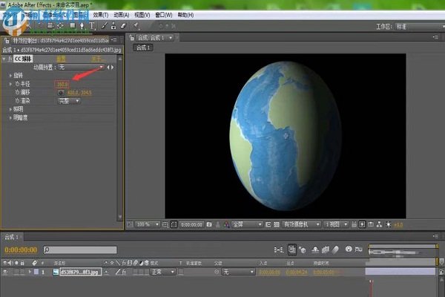Select the Camera tool in the toolbar
The image size is (445, 297).
click(x=50, y=26)
